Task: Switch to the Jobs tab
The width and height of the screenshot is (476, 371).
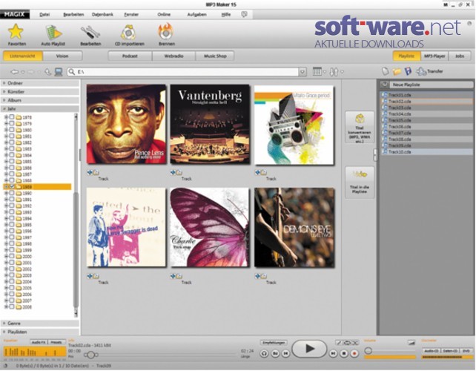Action: pos(460,56)
